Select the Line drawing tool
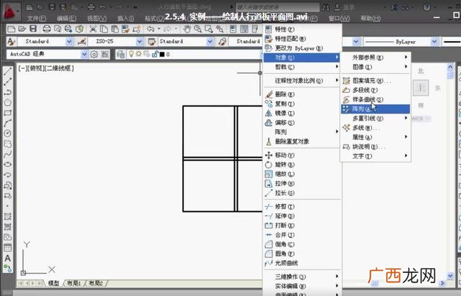This screenshot has width=461, height=296. (7, 71)
